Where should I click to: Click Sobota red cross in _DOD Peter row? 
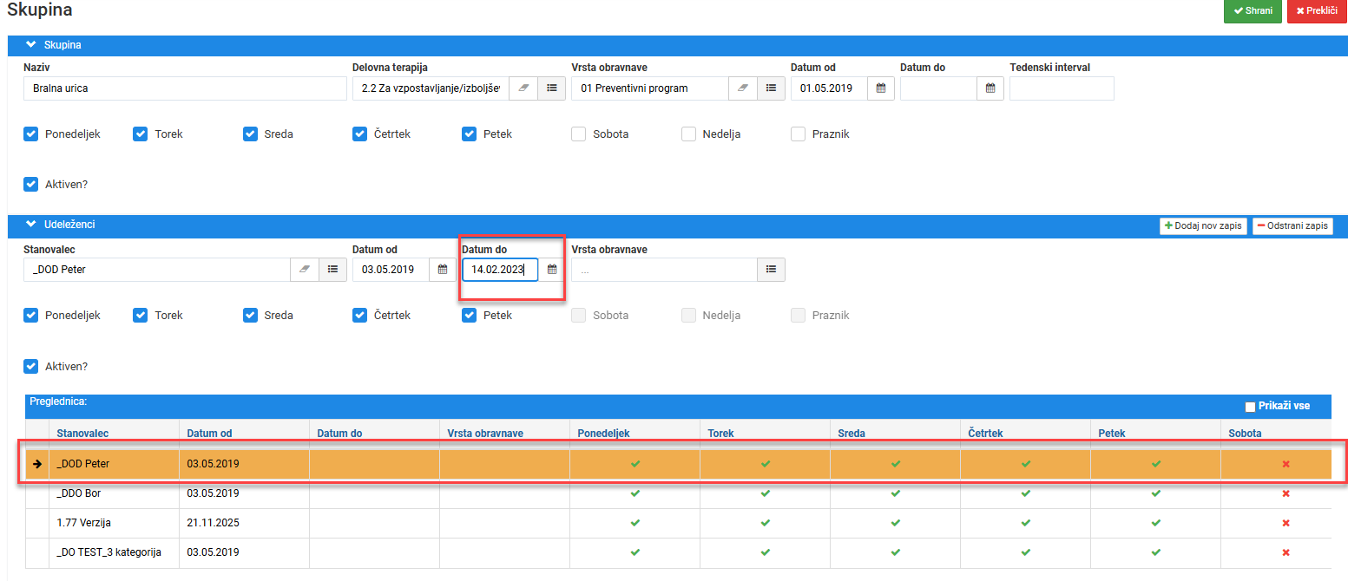1286,464
